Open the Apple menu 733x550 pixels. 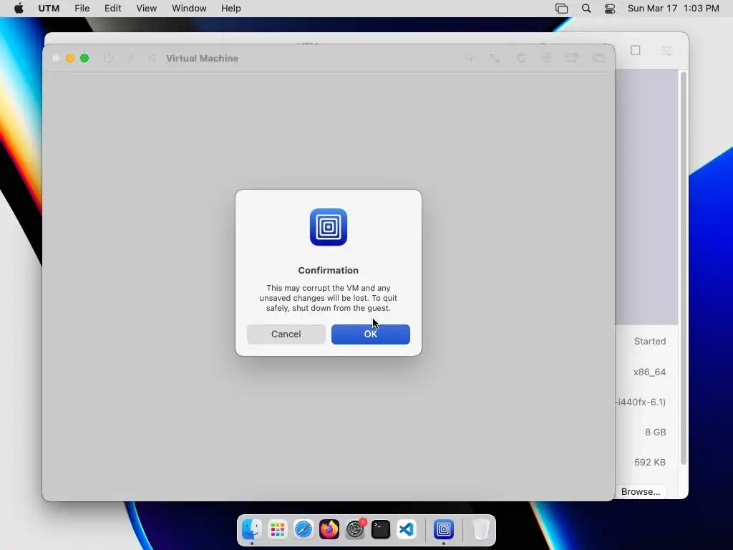point(19,9)
